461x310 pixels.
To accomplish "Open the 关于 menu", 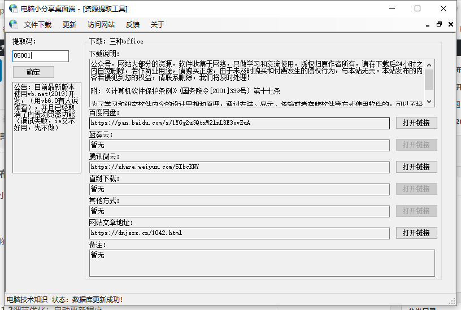I will click(x=158, y=25).
